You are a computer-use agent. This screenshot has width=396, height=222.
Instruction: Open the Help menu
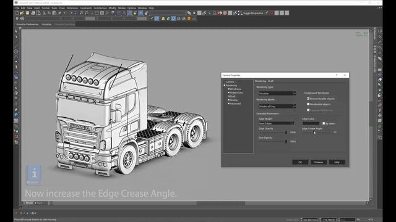tap(151, 8)
